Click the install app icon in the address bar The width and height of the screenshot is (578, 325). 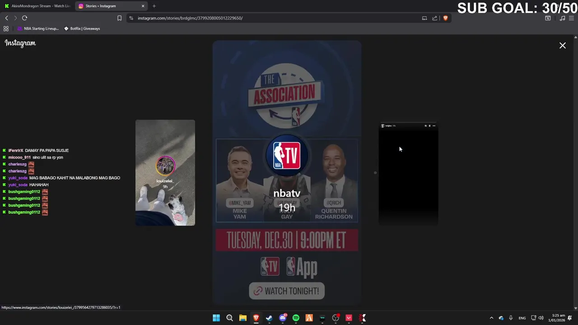(x=424, y=18)
